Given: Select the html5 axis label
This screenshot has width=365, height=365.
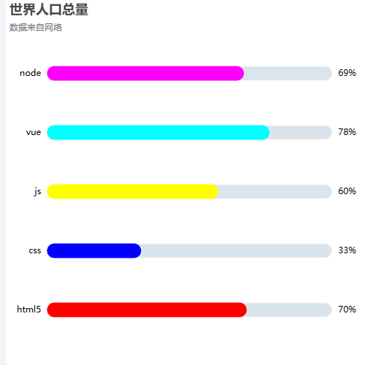Looking at the screenshot, I should (29, 310).
